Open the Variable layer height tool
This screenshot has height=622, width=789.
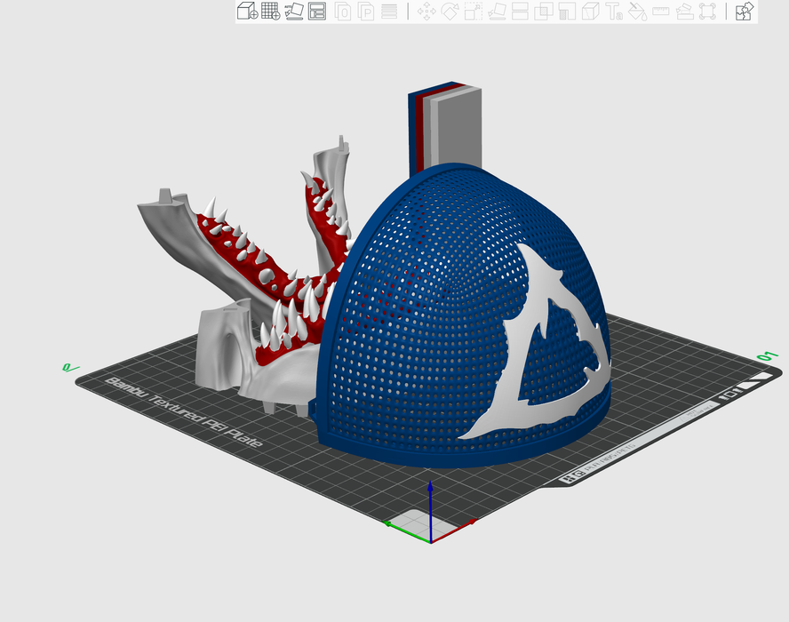click(389, 12)
